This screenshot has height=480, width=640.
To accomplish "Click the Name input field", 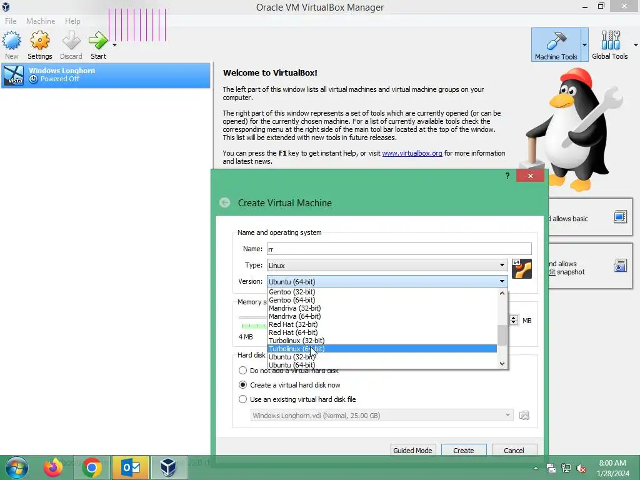I will (399, 249).
